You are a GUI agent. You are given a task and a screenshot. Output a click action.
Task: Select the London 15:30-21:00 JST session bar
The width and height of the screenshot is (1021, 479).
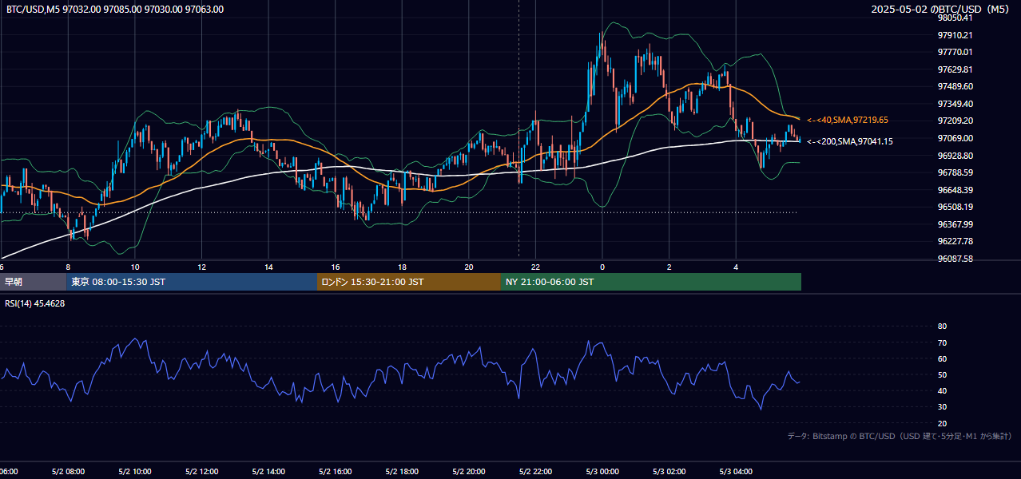409,282
